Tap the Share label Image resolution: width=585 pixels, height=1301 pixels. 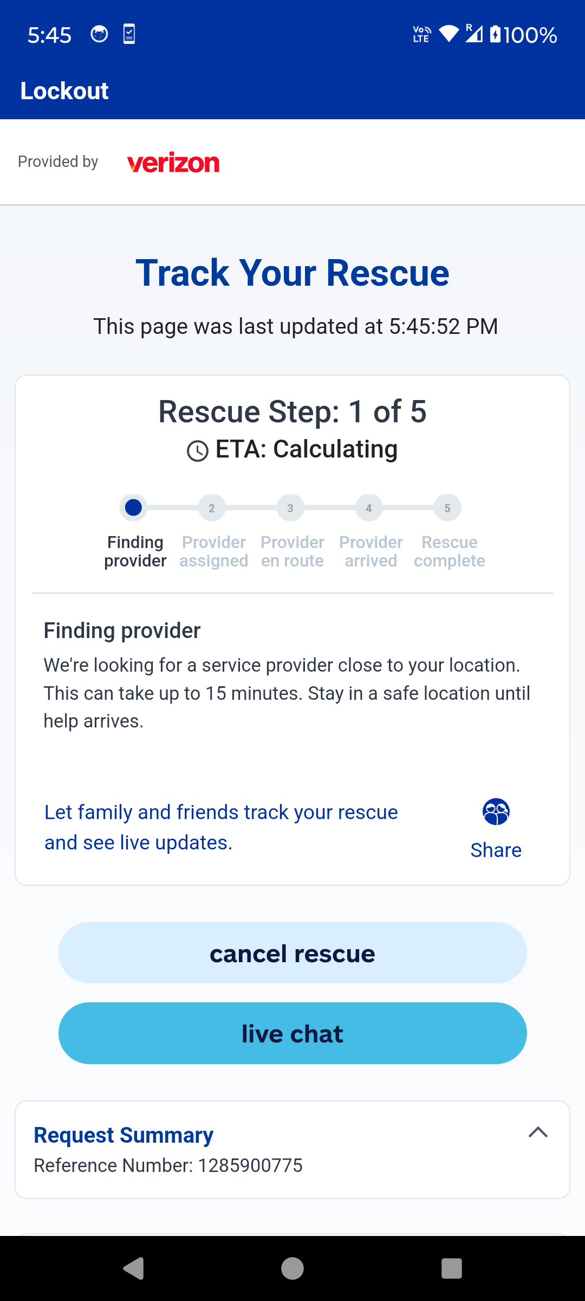tap(496, 850)
